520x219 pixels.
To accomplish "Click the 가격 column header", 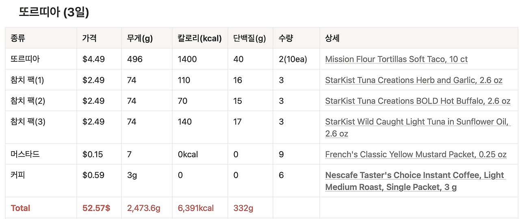I will (x=89, y=39).
